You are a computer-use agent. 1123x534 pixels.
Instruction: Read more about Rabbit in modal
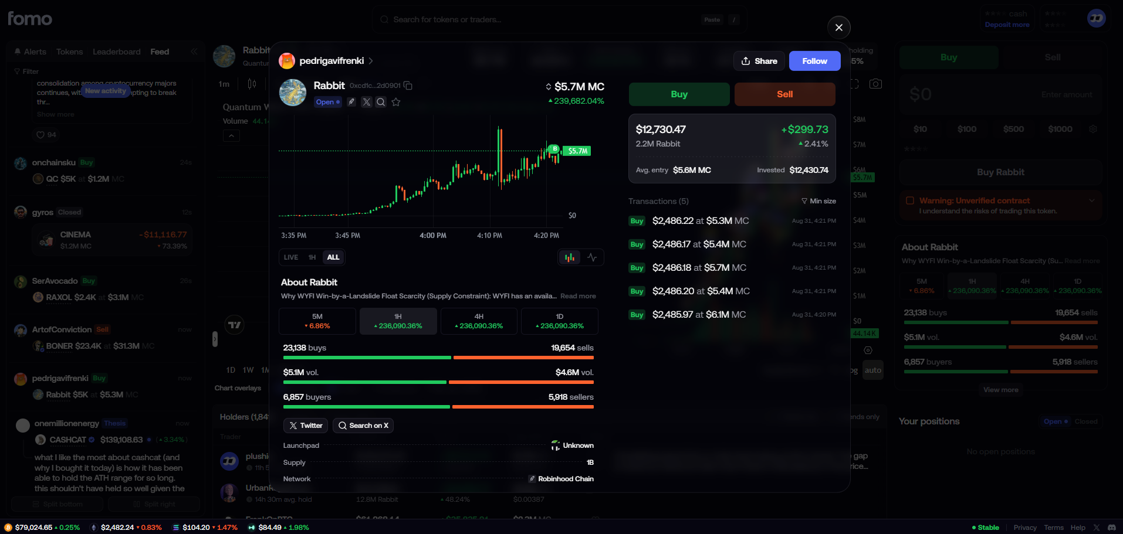pyautogui.click(x=578, y=297)
